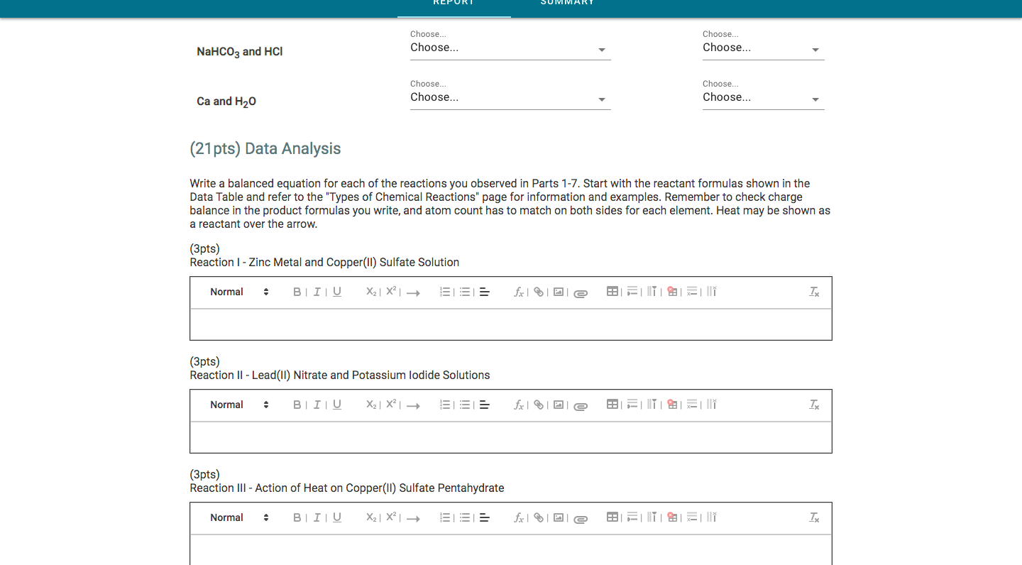Click inside the Reaction II text area
The image size is (1022, 565).
[510, 437]
